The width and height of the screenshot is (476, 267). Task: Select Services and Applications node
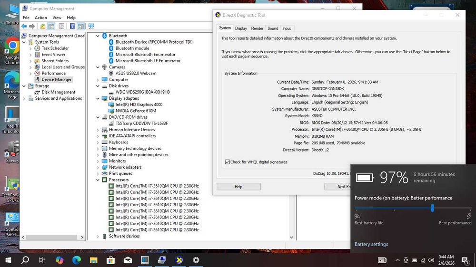58,98
